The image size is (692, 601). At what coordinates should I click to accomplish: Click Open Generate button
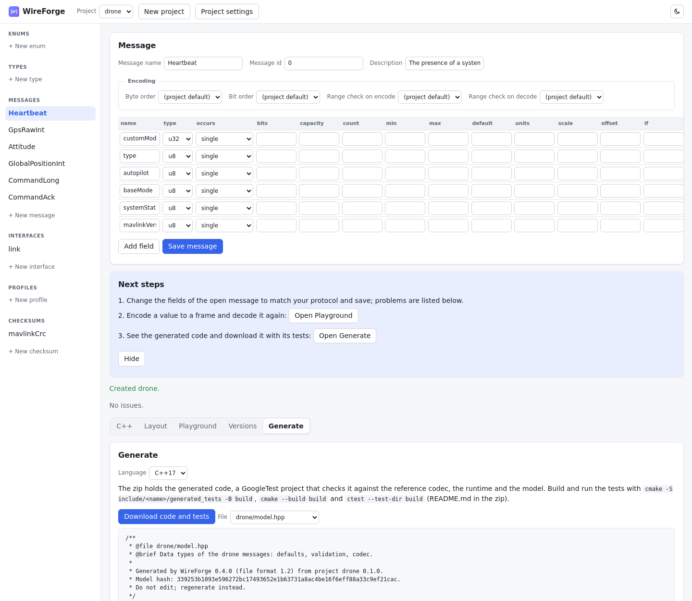click(x=345, y=336)
